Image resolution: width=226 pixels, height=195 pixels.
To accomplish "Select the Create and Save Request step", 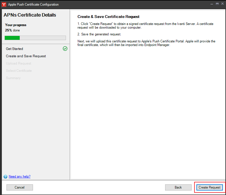I will (x=26, y=56).
